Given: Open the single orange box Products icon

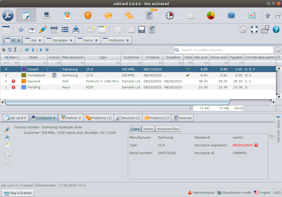Looking at the screenshot, I should [x=108, y=15].
